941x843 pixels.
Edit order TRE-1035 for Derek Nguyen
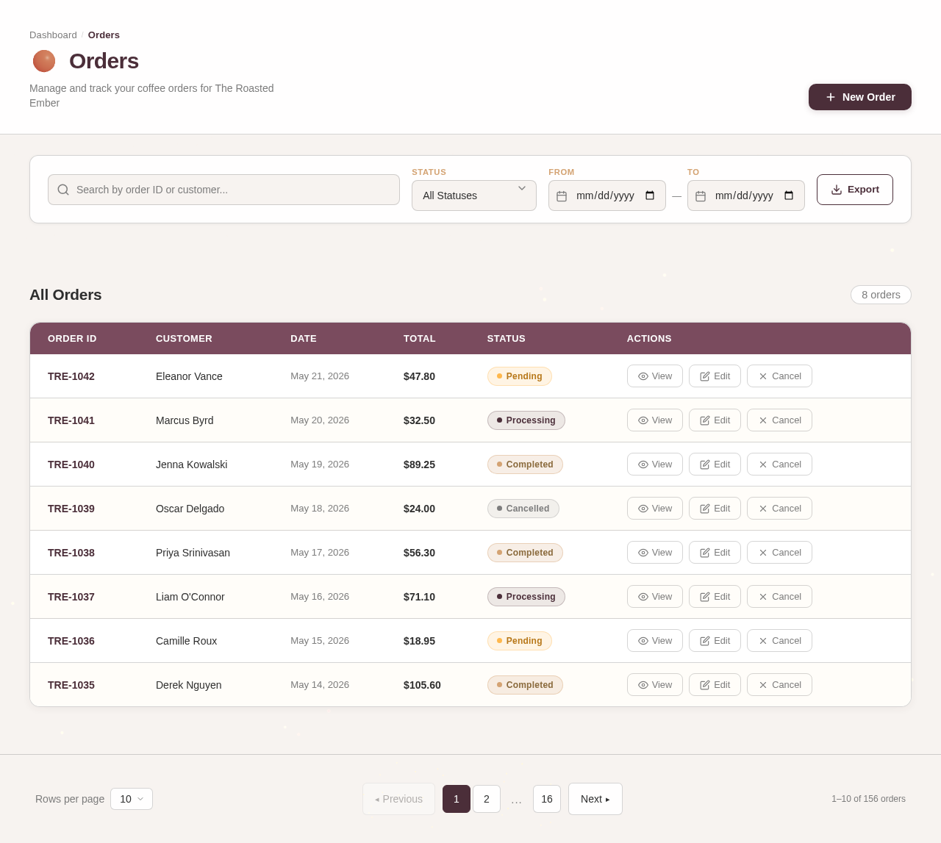[715, 685]
